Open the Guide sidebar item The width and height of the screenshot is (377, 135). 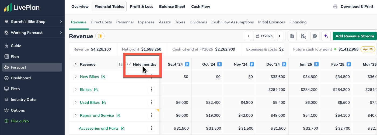coord(16,46)
